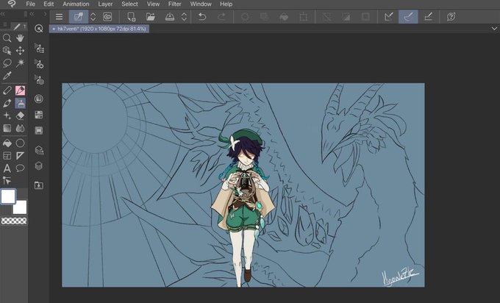Screen dimensions: 500x303
Task: Toggle Snap to Grid
Action: [x=428, y=17]
